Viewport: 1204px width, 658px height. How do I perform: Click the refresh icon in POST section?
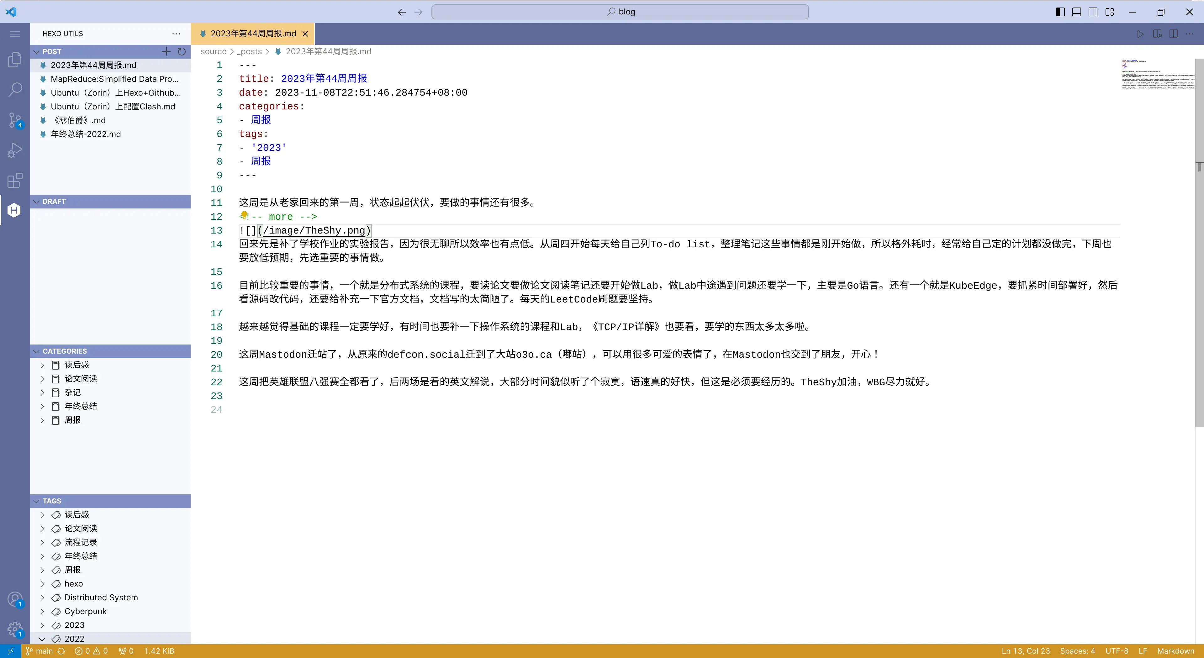[182, 51]
